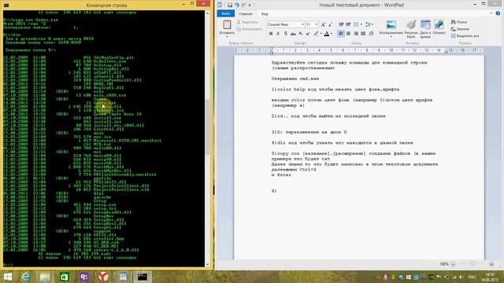Launch Internet Explorer from taskbar
The height and width of the screenshot is (283, 504).
26,277
